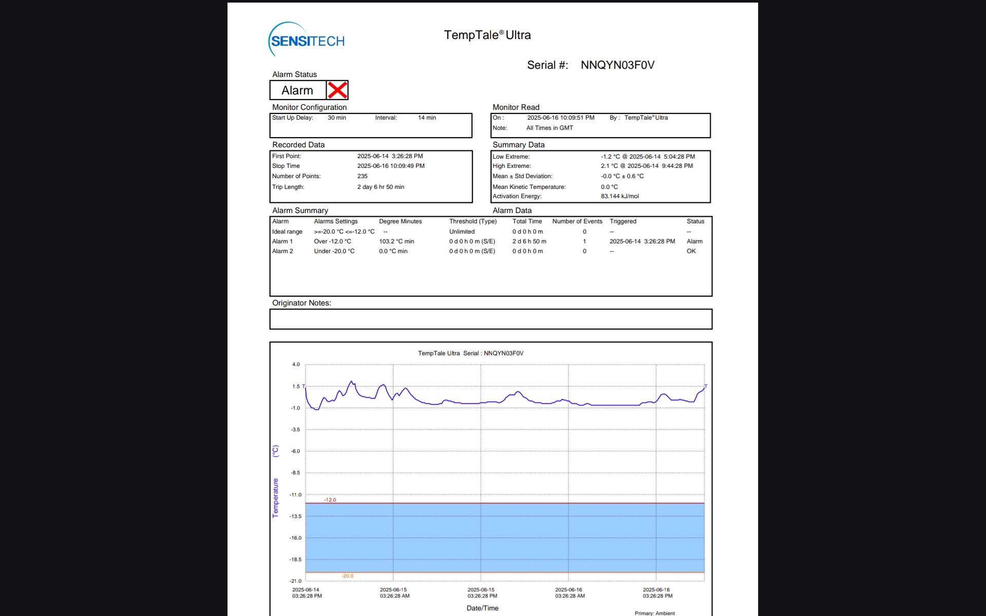Click the Sensitech logo
This screenshot has width=986, height=616.
pyautogui.click(x=307, y=40)
